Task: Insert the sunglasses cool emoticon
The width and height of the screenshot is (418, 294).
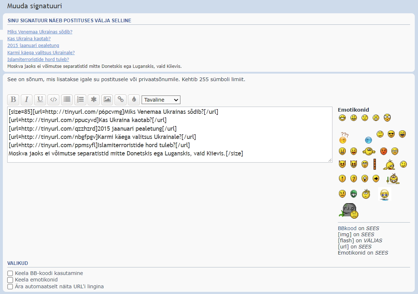Action: tap(391, 134)
